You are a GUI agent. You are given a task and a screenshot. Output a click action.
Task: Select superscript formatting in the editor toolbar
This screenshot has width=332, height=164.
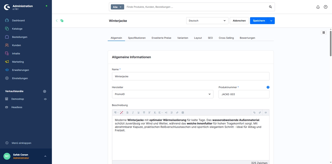point(149,112)
